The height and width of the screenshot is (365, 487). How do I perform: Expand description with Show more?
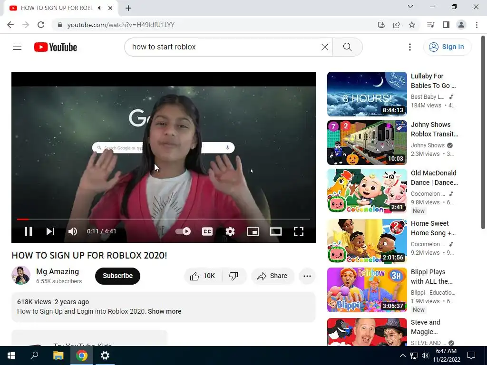pos(165,311)
